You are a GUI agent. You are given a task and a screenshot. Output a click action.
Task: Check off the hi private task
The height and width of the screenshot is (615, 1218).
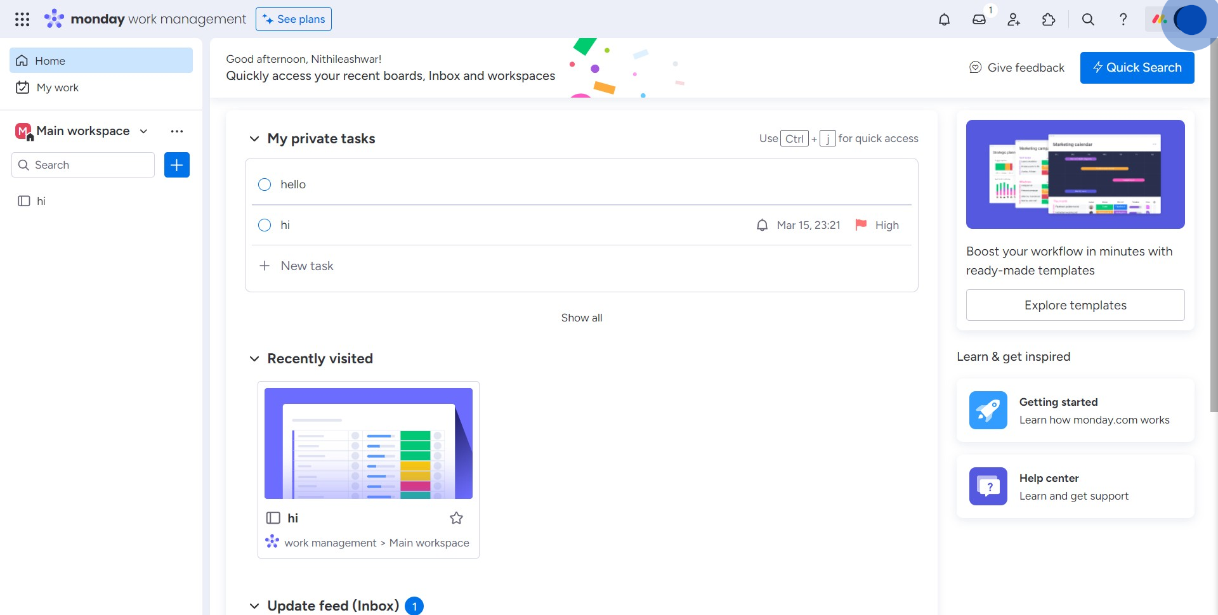(x=265, y=225)
